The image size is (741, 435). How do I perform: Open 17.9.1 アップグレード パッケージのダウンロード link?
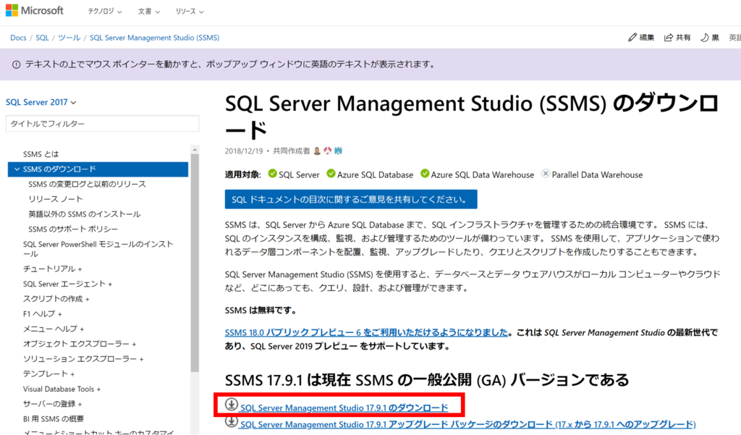[468, 424]
